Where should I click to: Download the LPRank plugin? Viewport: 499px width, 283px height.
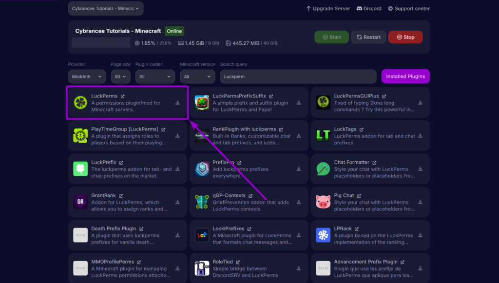(420, 235)
